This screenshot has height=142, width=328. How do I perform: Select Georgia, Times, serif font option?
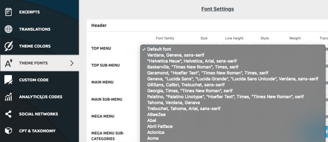click(233, 91)
